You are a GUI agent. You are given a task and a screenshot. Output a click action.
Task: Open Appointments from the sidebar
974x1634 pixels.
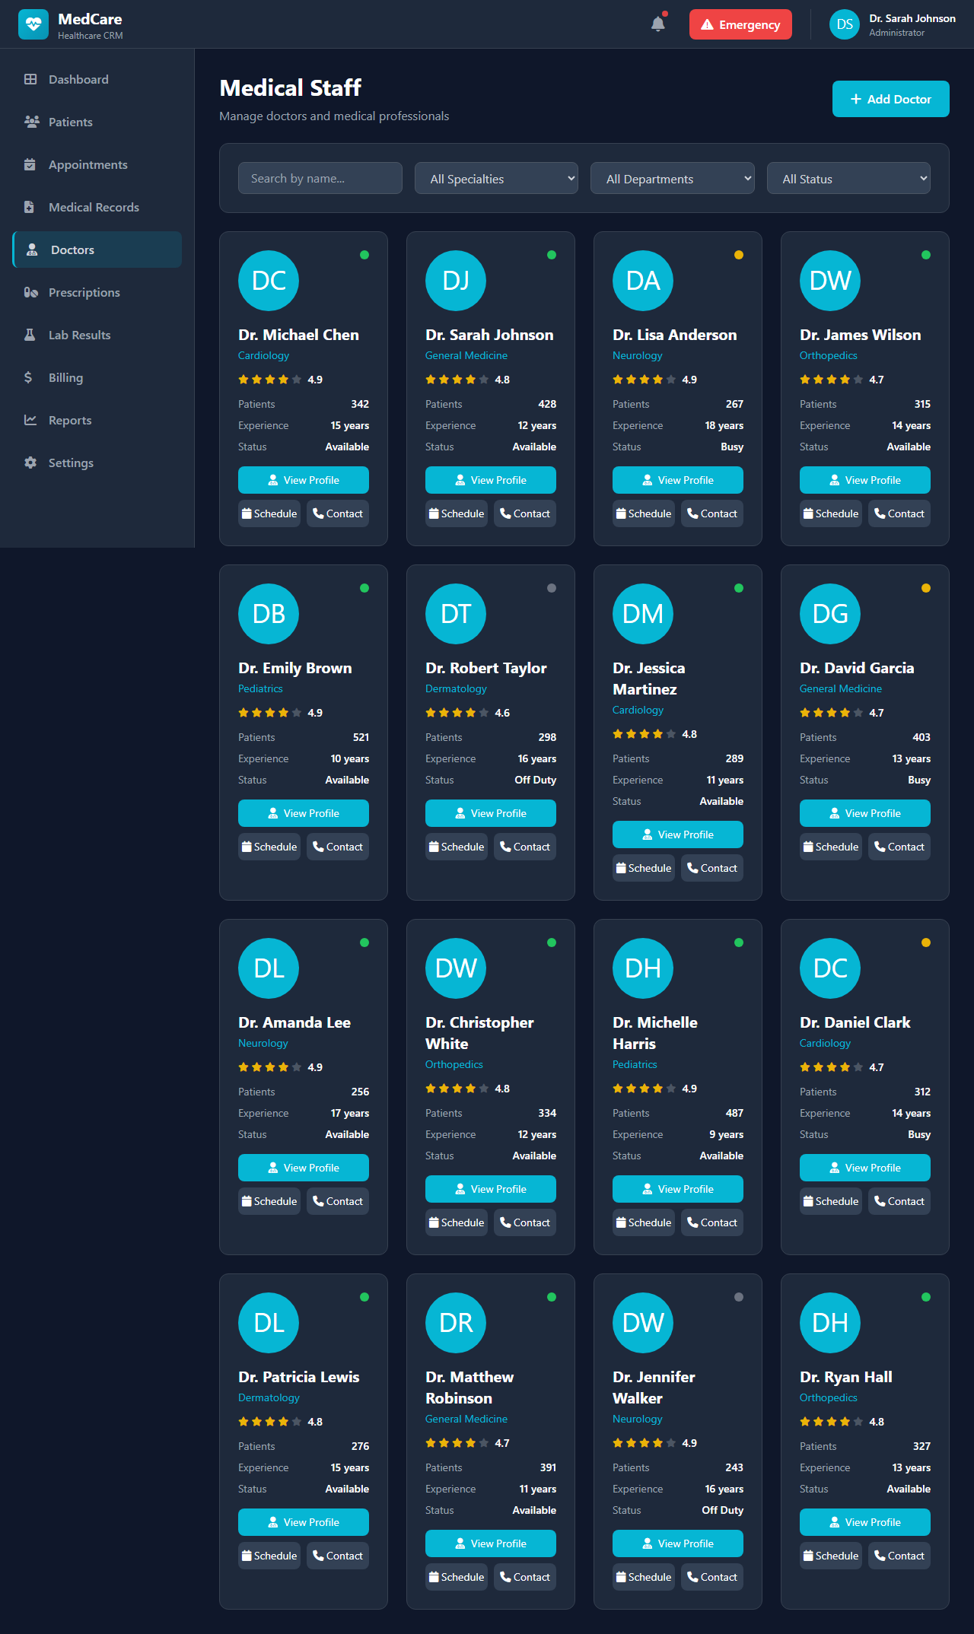pos(88,165)
